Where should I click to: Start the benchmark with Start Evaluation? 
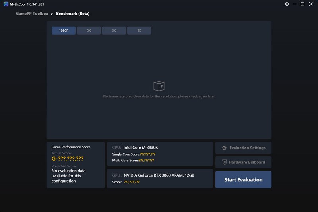[243, 179]
